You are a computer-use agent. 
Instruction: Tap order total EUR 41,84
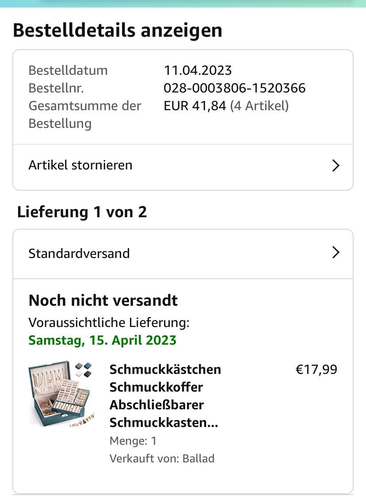tap(194, 106)
